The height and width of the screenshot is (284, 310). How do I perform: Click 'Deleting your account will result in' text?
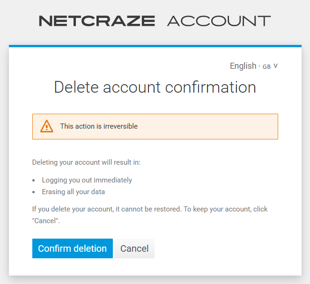[86, 162]
